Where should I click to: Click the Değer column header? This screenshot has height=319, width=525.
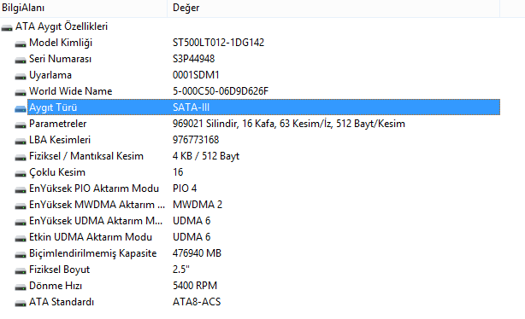pos(333,8)
